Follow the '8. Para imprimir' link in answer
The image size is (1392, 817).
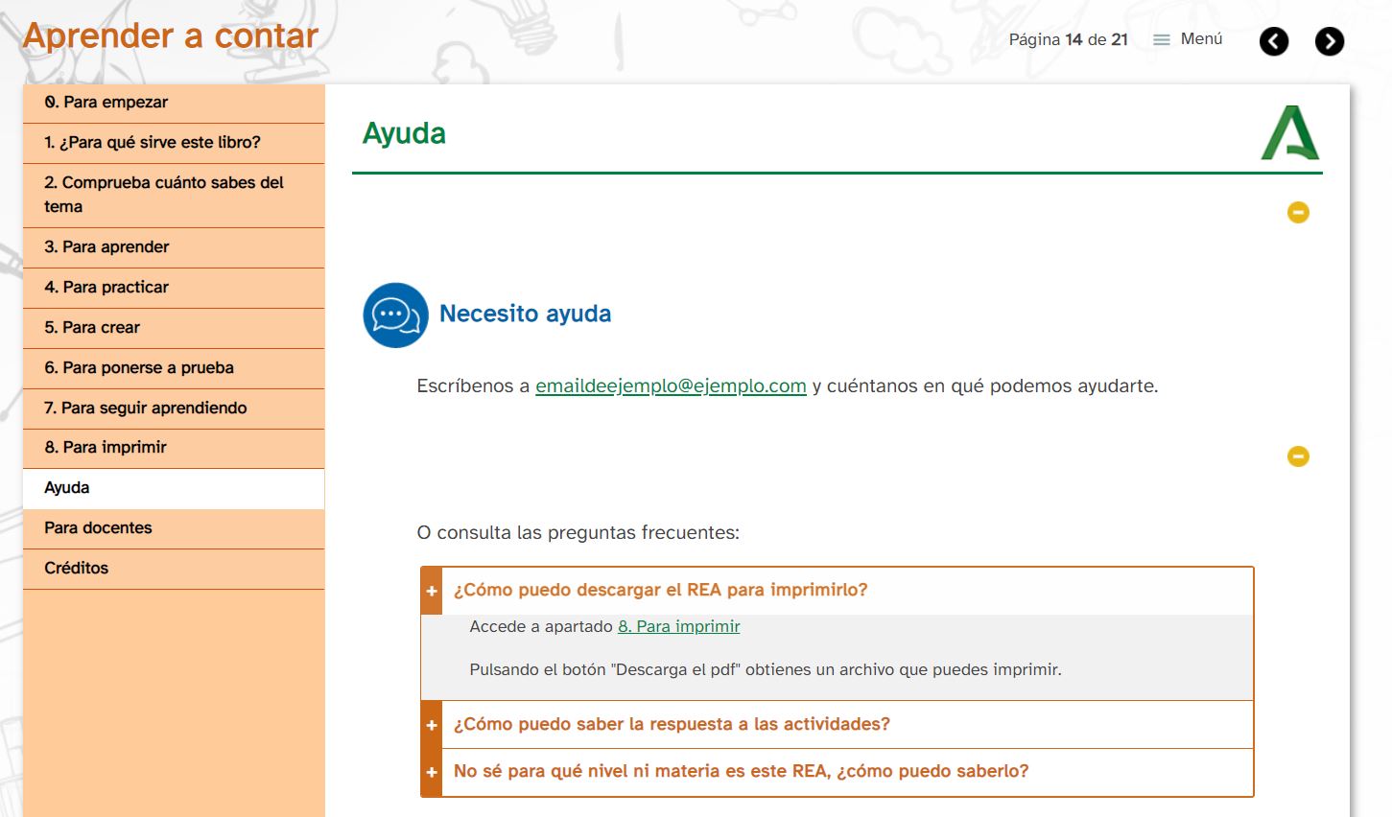click(678, 626)
